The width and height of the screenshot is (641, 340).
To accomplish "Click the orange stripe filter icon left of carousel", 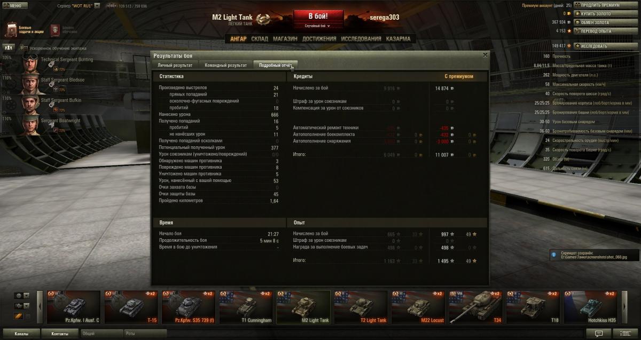I will (18, 317).
